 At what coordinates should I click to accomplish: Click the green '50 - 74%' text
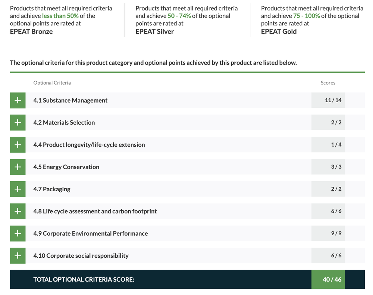(179, 16)
